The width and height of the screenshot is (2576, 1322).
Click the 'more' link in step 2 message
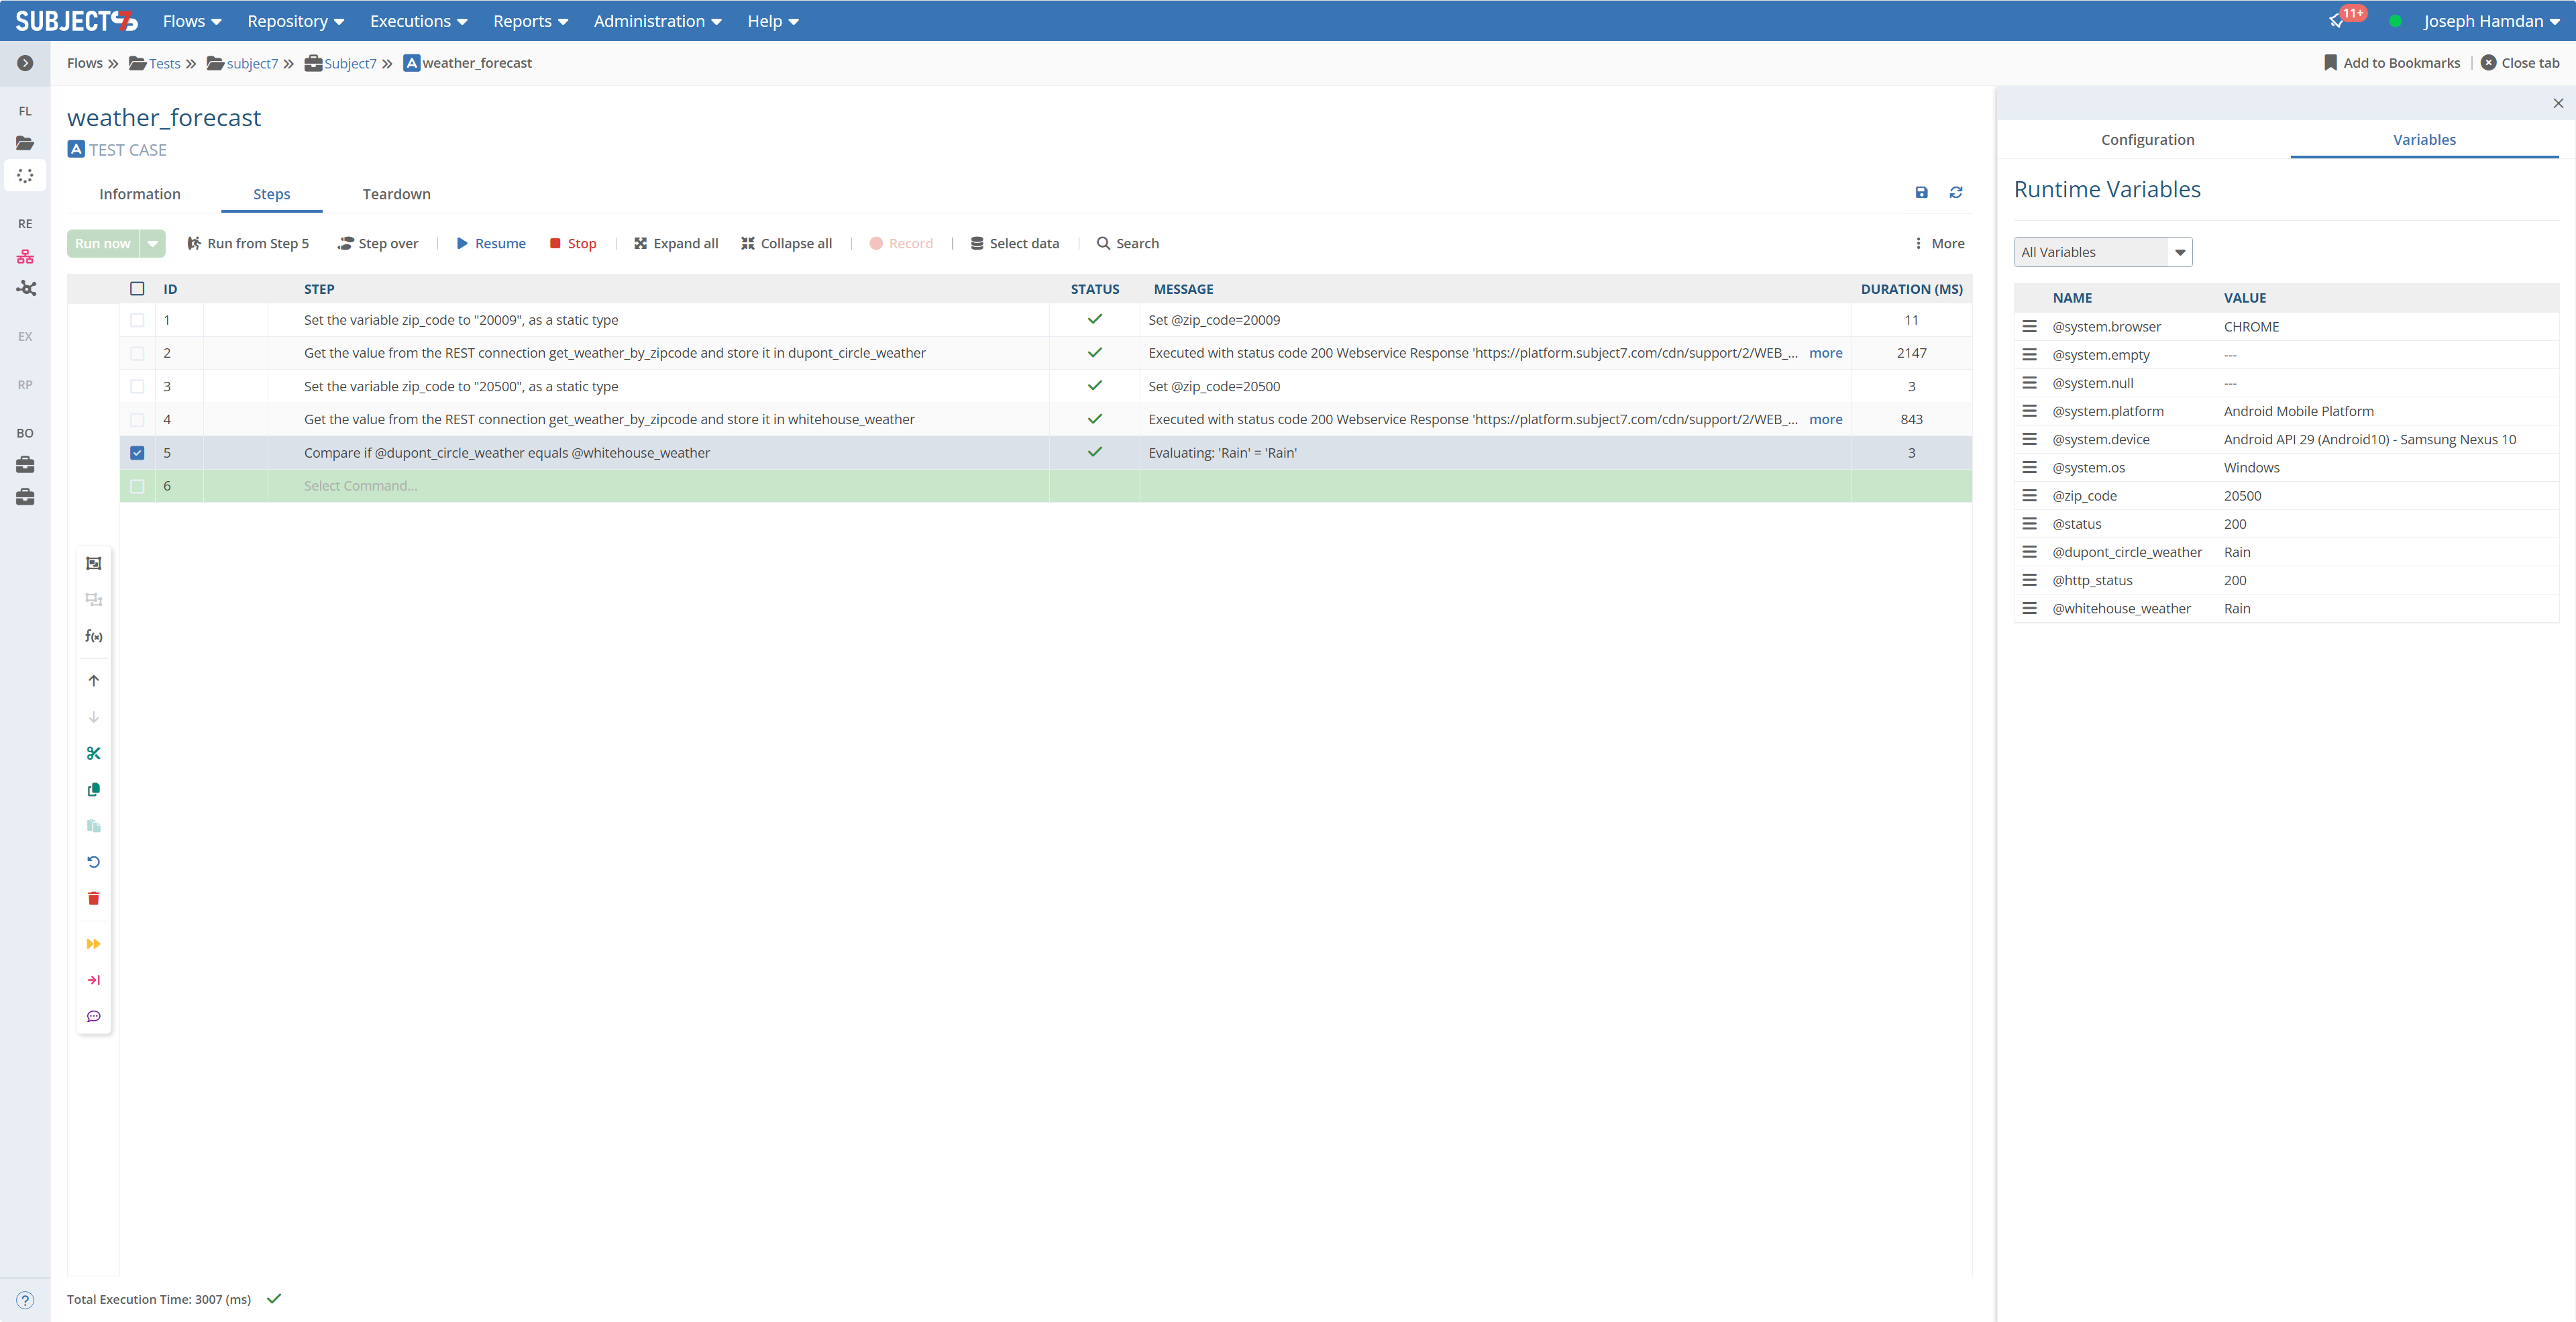[1825, 353]
